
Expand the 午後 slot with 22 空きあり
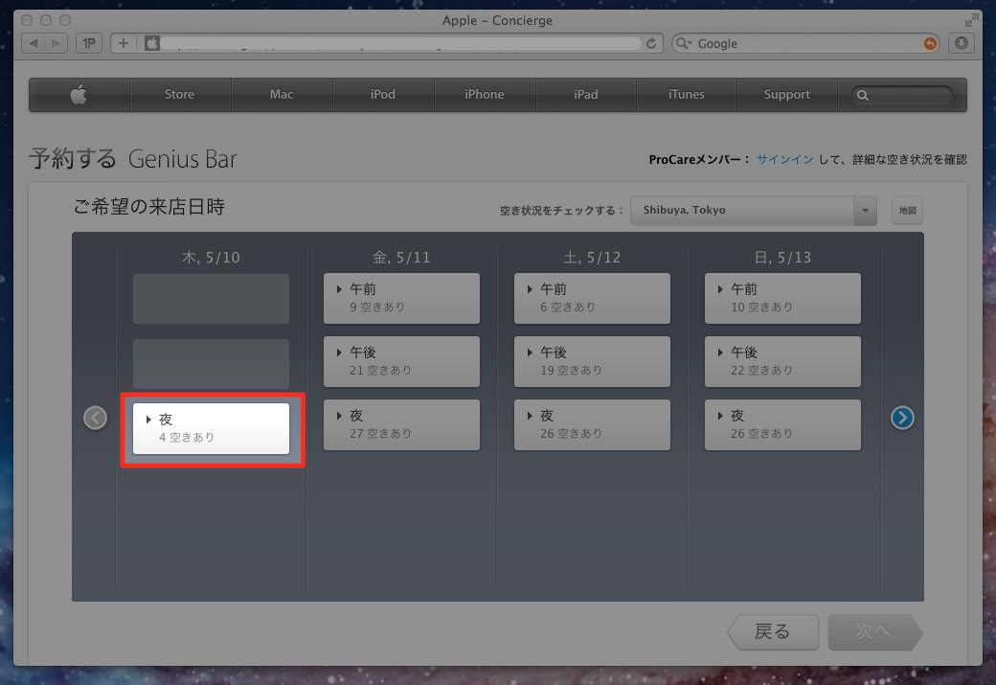coord(782,361)
